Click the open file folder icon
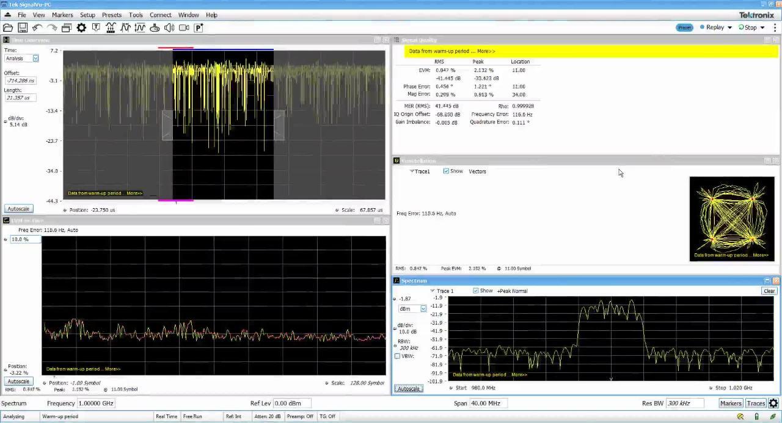 tap(8, 27)
